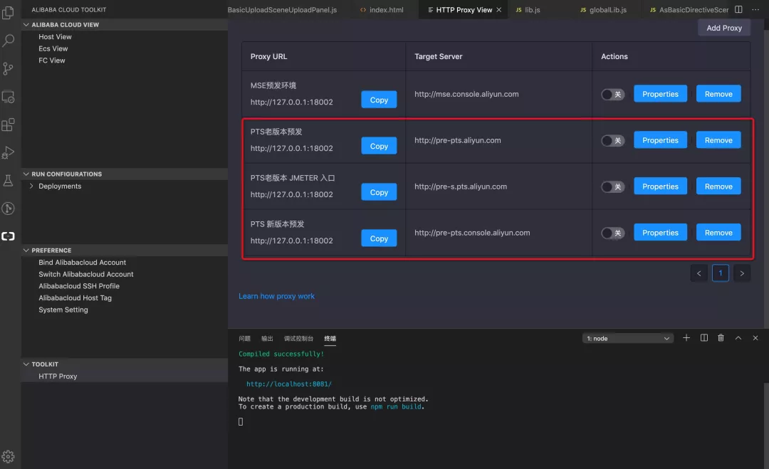Open the editor More Actions menu
The image size is (769, 469).
[x=755, y=9]
